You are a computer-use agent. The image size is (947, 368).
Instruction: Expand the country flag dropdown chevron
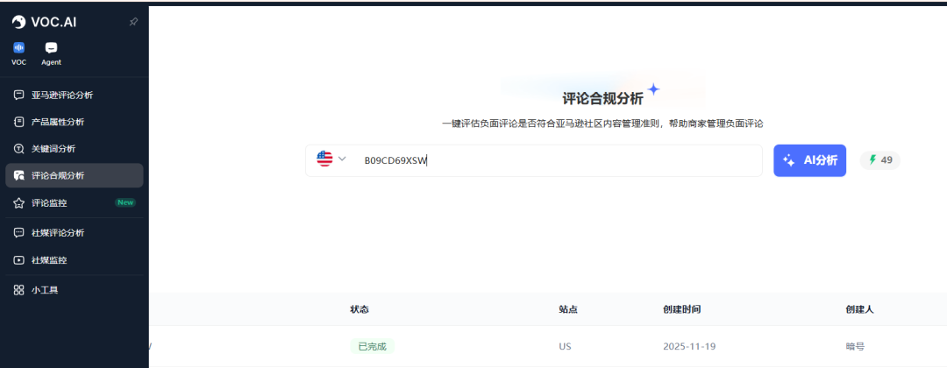[343, 159]
